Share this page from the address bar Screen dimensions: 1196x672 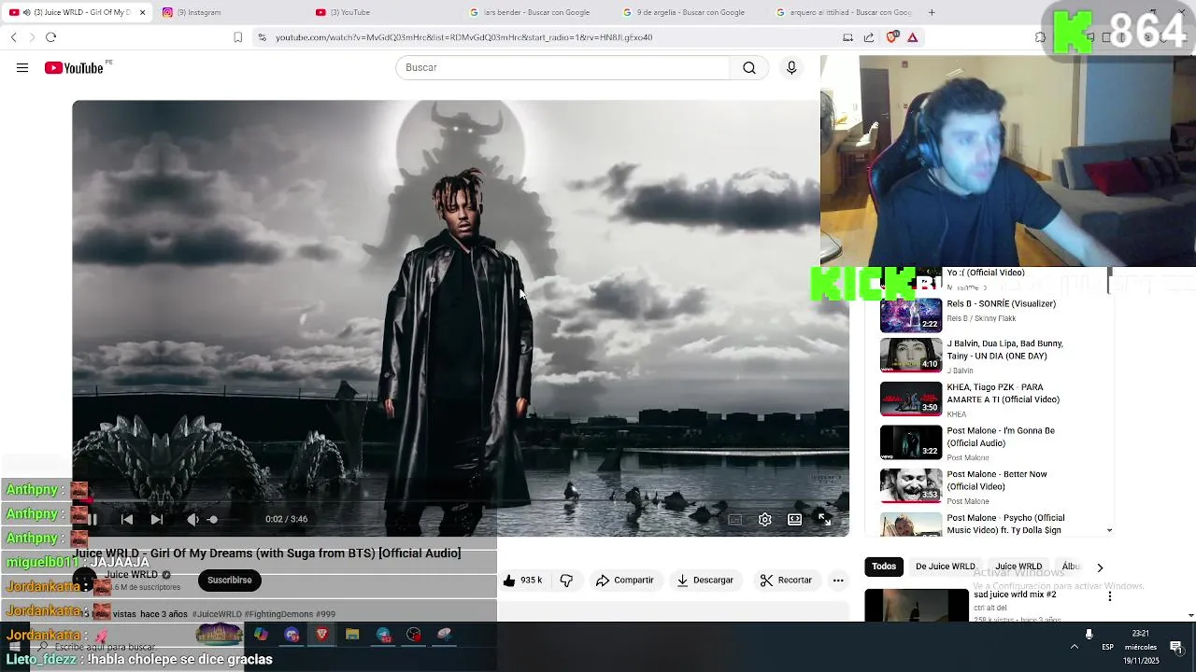point(869,37)
